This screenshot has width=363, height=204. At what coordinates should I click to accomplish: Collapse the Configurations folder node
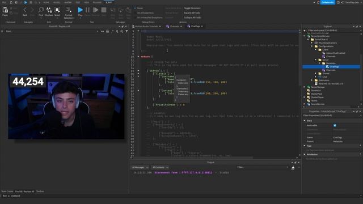coord(312,46)
